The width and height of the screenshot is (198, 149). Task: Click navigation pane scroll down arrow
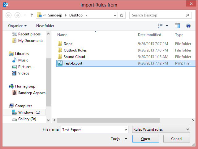(x=48, y=120)
